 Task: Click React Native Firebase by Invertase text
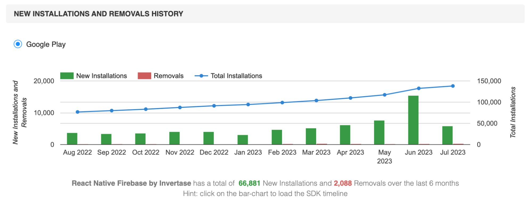point(131,183)
